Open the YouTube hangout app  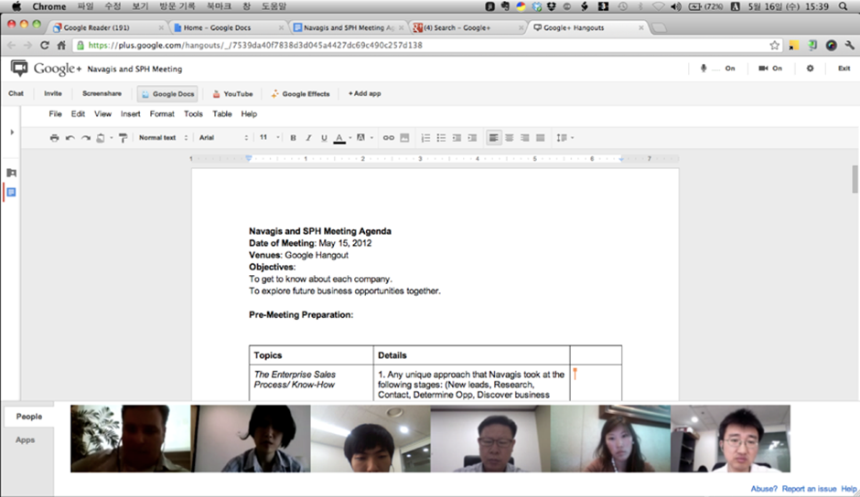pos(232,94)
